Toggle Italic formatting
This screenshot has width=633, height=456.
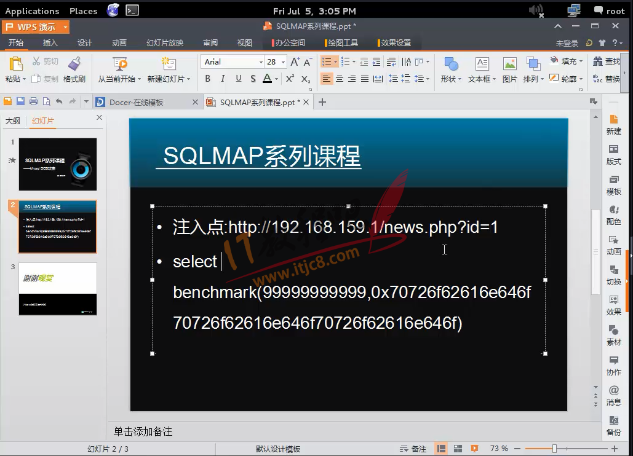[223, 78]
